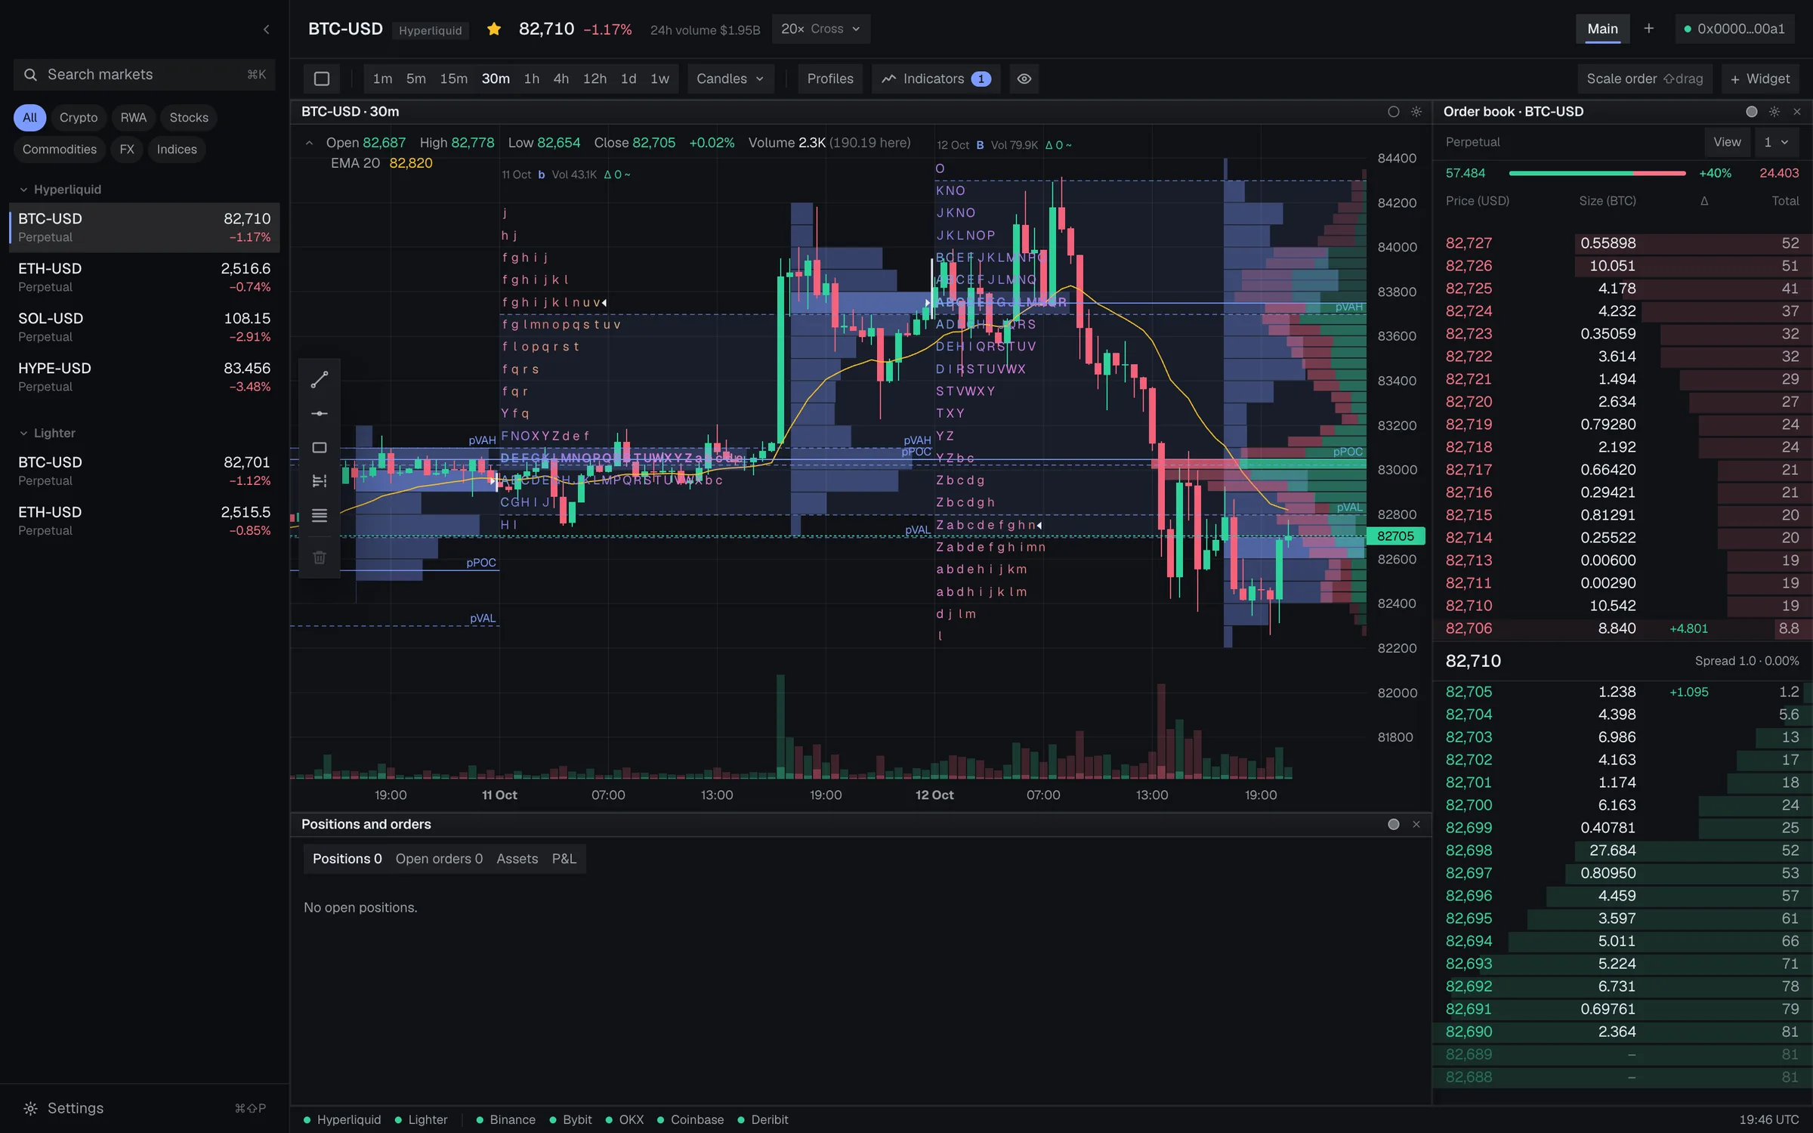Viewport: 1813px width, 1133px height.
Task: Click the order book bid-ask imbalance bar
Action: point(1597,173)
